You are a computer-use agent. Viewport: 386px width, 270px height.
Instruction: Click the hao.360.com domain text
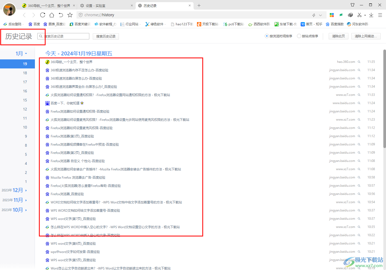coord(346,62)
